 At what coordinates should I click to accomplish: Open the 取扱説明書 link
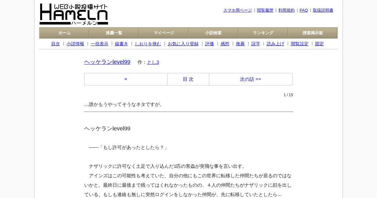(x=323, y=10)
